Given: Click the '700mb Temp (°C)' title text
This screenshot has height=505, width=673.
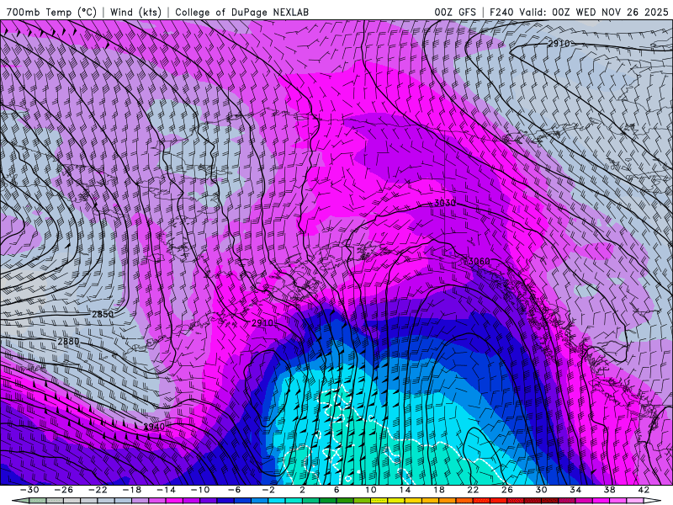Looking at the screenshot, I should tap(51, 12).
